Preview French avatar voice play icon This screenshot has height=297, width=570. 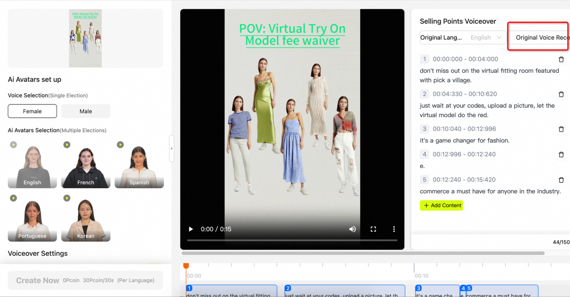coord(67,145)
